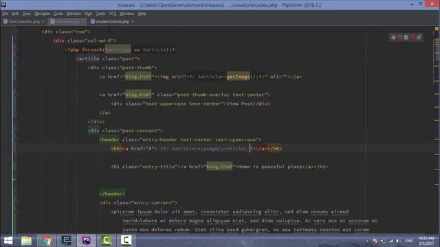Open the View menu
The image size is (440, 247).
pyautogui.click(x=27, y=14)
